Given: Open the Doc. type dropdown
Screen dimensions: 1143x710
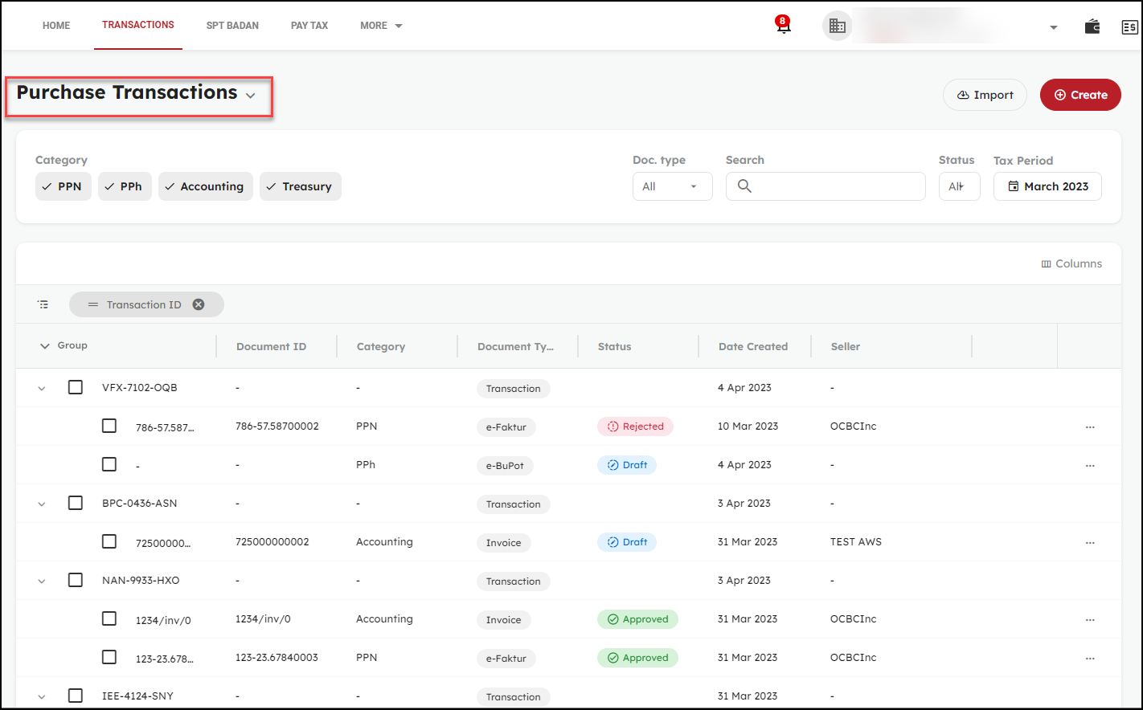Looking at the screenshot, I should pyautogui.click(x=672, y=186).
